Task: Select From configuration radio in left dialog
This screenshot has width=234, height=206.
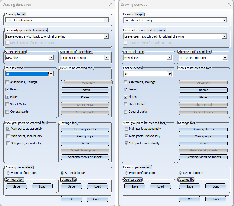Action: pyautogui.click(x=8, y=173)
